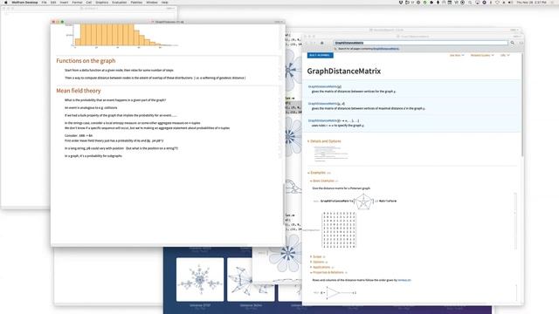Collapse the Details and Options section
This screenshot has width=559, height=314.
pos(324,141)
